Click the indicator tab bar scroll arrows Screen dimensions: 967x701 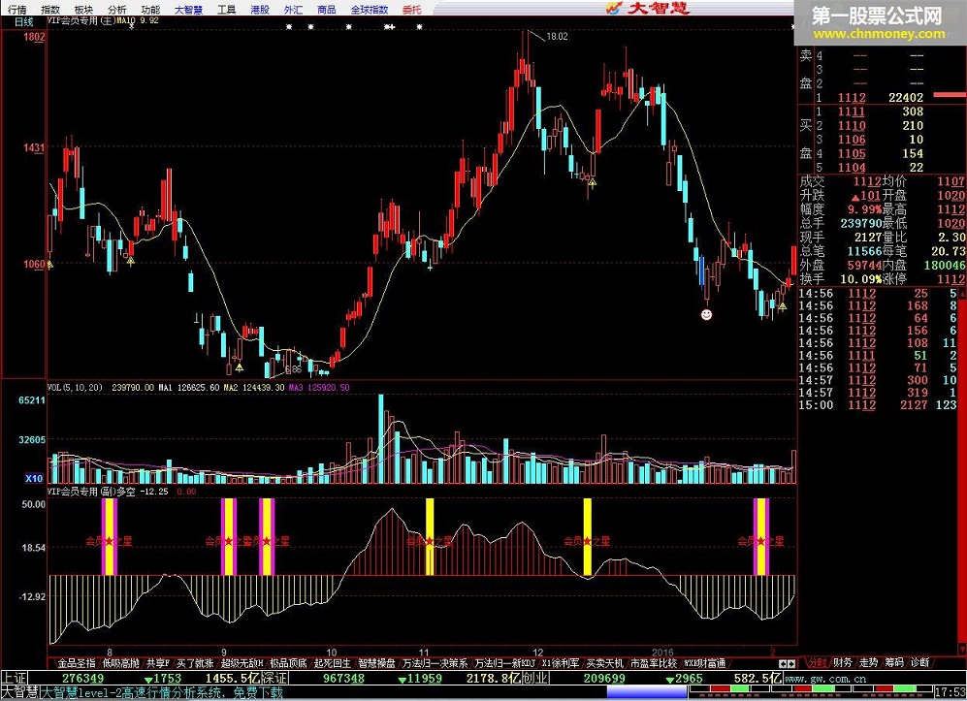coord(787,664)
